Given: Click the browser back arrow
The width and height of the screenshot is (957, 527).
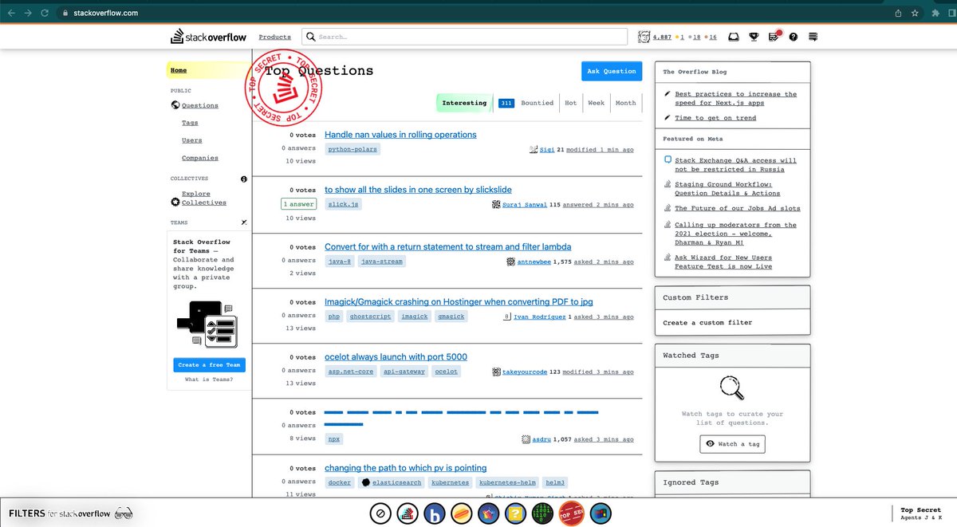Looking at the screenshot, I should pyautogui.click(x=11, y=13).
